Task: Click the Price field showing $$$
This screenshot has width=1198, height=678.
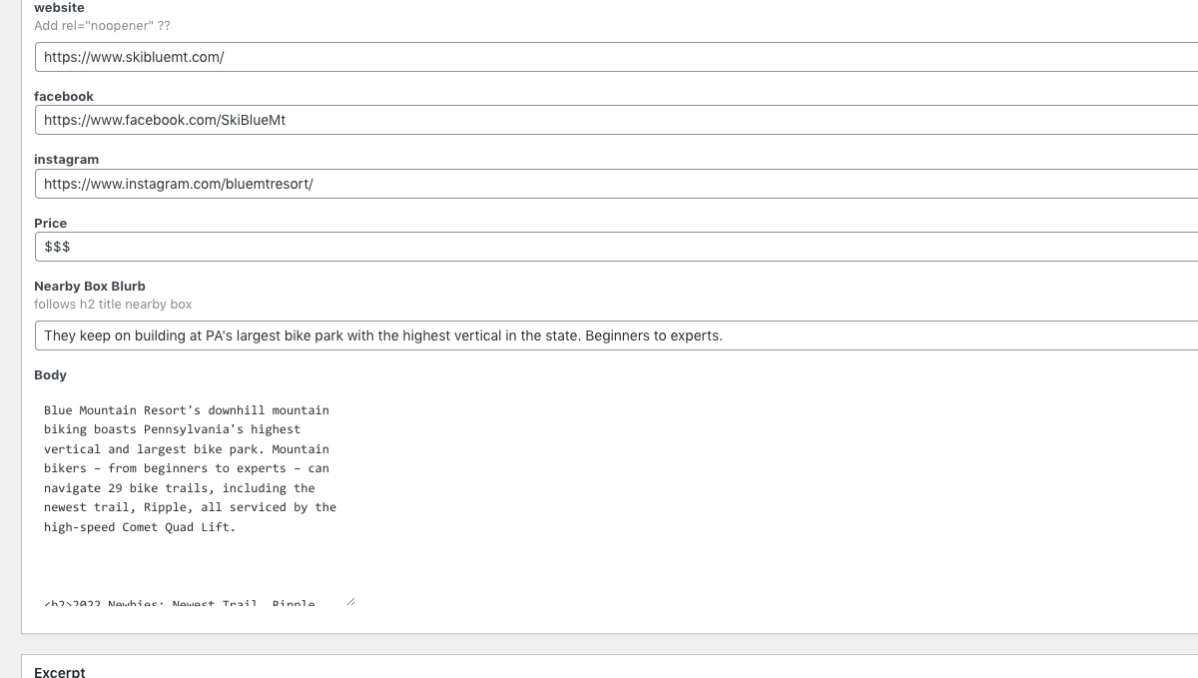Action: tap(616, 247)
